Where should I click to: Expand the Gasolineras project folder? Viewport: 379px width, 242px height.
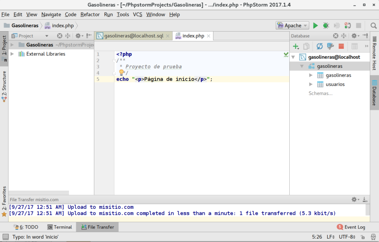(x=12, y=45)
